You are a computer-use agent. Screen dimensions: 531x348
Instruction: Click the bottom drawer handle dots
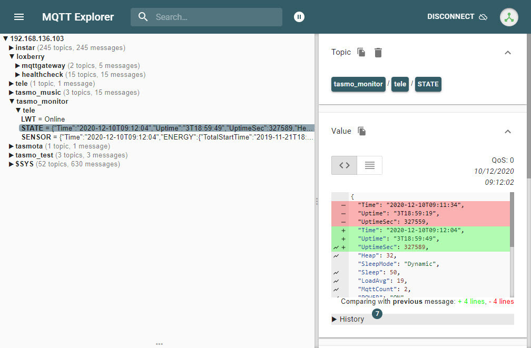(159, 344)
